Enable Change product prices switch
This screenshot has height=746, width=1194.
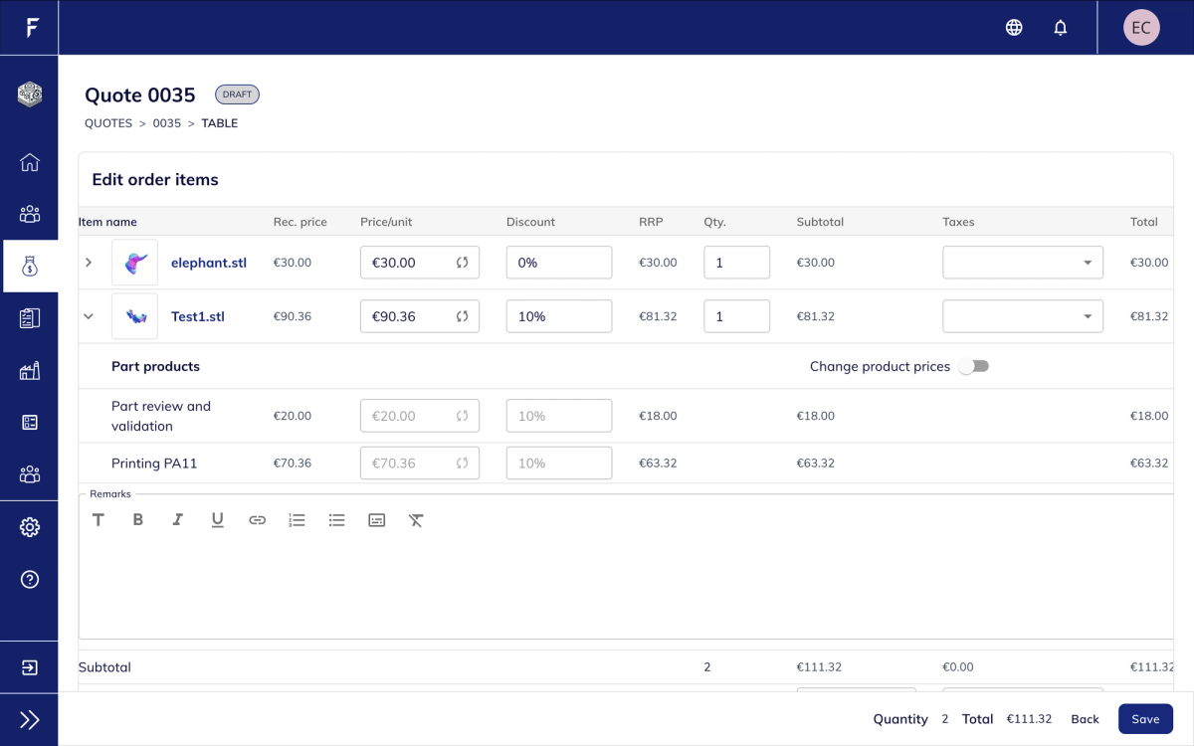coord(973,366)
